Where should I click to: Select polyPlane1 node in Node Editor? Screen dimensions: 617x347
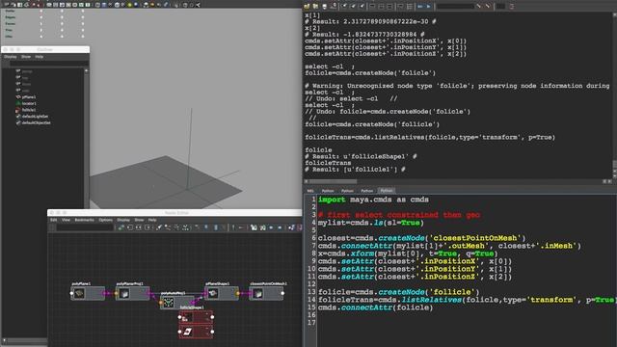88,293
